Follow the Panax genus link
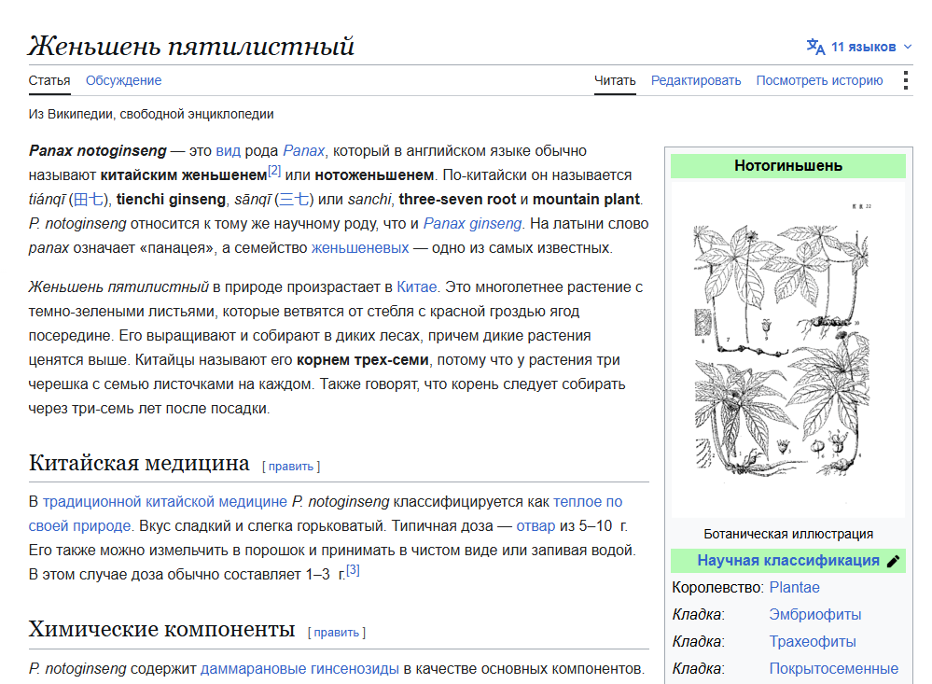 [x=304, y=151]
